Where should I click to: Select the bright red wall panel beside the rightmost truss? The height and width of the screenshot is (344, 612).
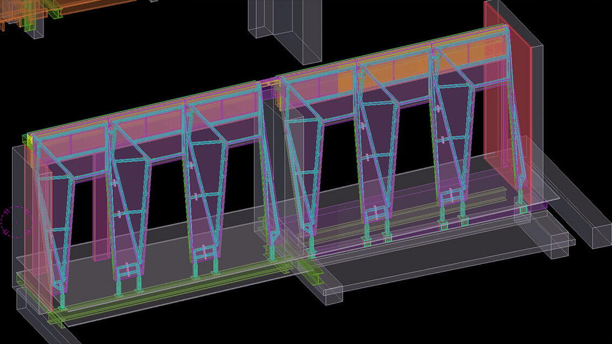[x=508, y=103]
